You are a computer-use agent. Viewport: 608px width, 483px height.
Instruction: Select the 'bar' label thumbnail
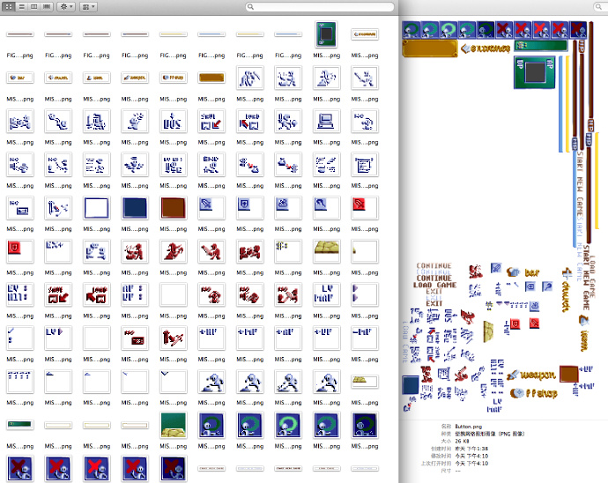tap(19, 78)
